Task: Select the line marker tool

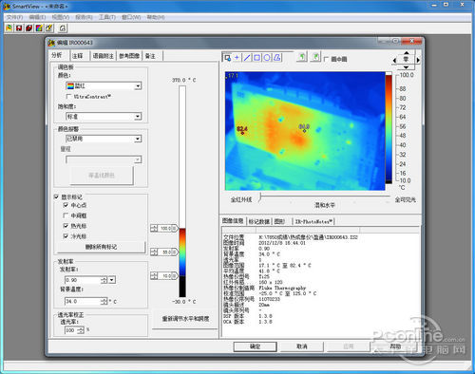Action: (247, 58)
